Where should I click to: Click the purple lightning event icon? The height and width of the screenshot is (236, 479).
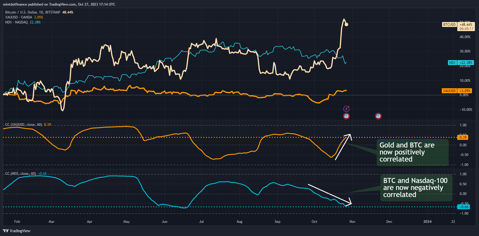coord(346,109)
